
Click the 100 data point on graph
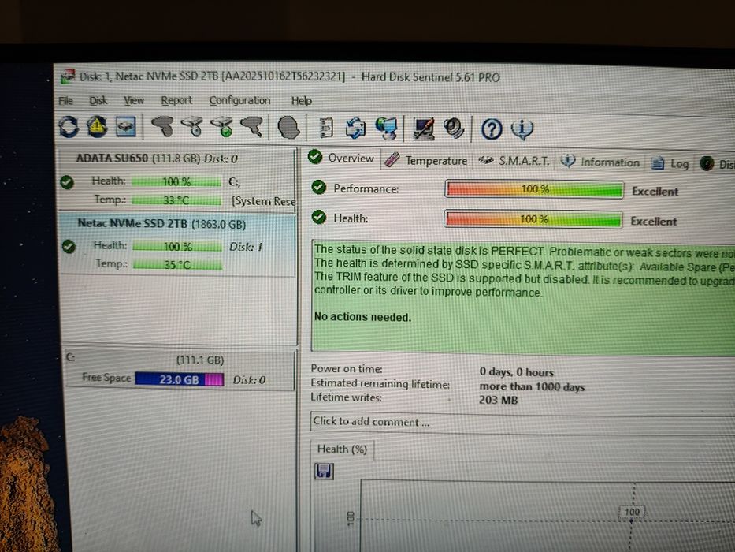coord(631,520)
